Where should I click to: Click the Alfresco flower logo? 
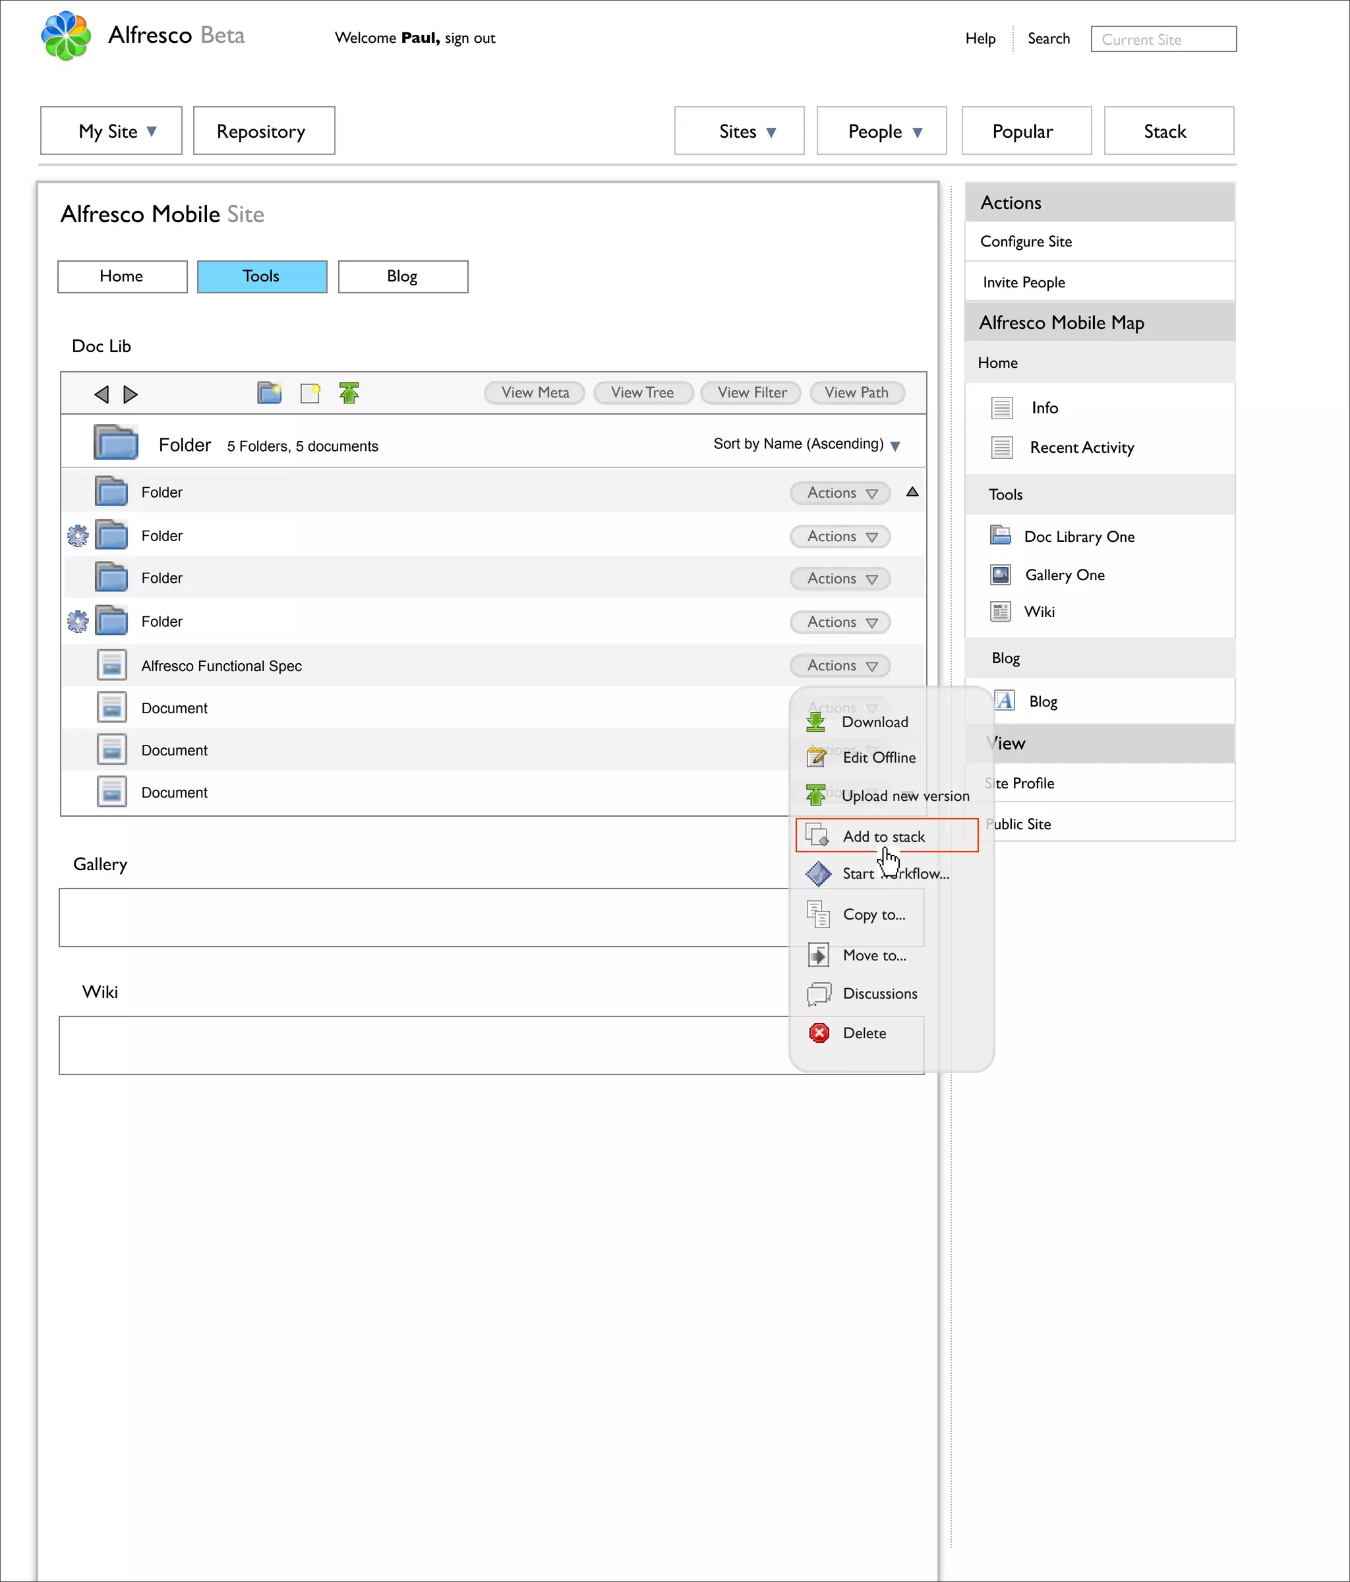[x=66, y=36]
